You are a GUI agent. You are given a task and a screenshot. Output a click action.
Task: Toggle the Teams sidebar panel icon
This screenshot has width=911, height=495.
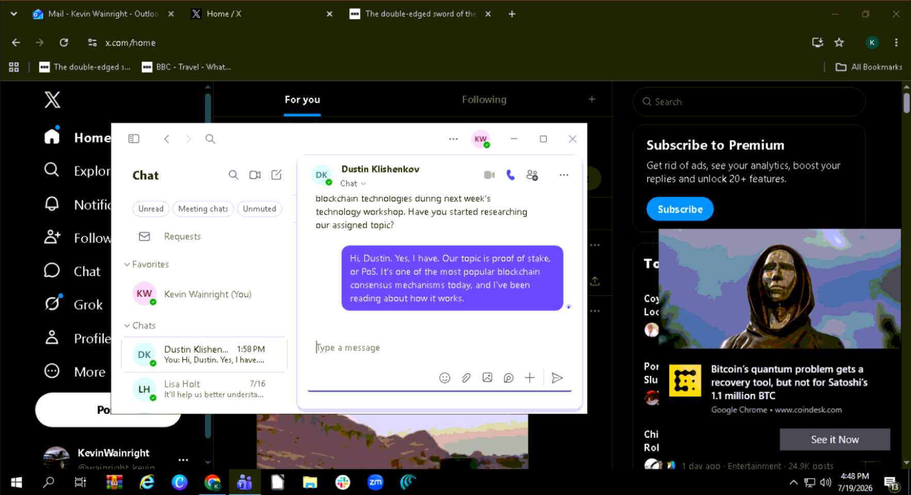[x=134, y=139]
